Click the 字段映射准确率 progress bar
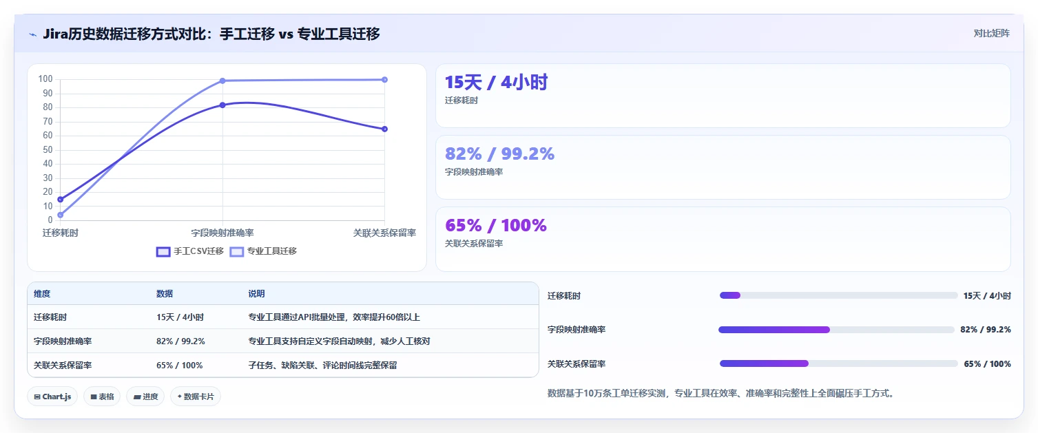Viewport: 1038px width, 433px height. [836, 330]
